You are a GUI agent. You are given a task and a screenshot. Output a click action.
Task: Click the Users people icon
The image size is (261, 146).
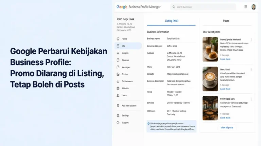(118, 95)
